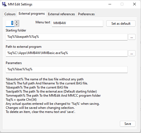Save the external program settings
Screen dimensions: 141x133
click(x=128, y=124)
